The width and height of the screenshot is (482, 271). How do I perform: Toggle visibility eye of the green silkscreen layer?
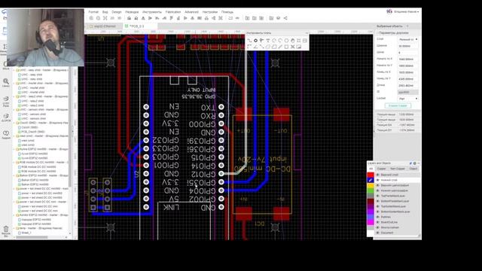(x=378, y=190)
